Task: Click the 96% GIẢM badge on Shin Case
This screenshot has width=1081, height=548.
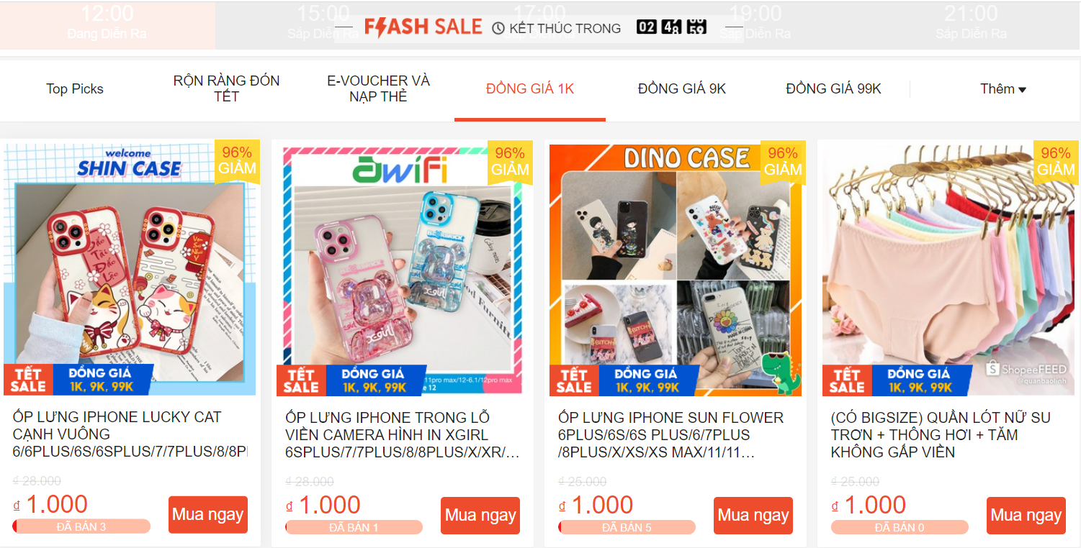Action: 237,160
